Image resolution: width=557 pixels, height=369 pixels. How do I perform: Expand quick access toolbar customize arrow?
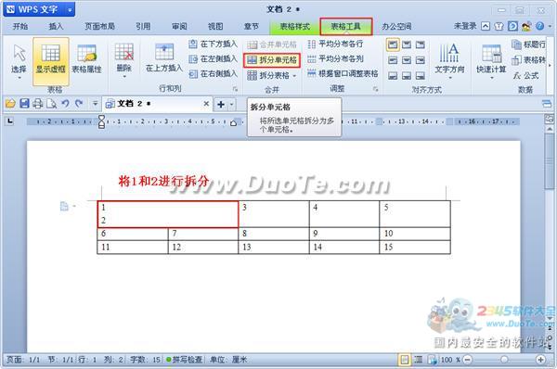click(x=95, y=104)
